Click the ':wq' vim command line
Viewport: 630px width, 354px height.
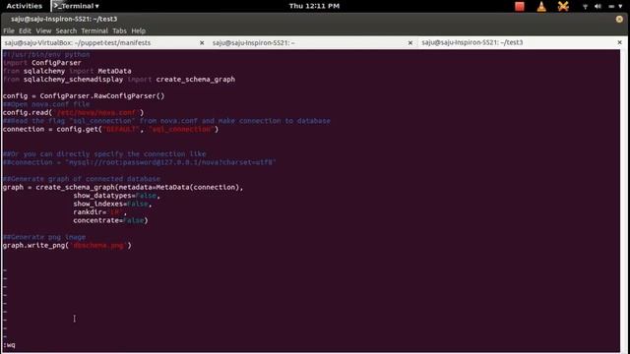point(9,345)
